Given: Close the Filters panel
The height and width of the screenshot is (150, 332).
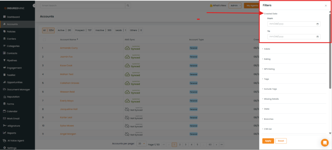Looking at the screenshot, I should tap(326, 6).
